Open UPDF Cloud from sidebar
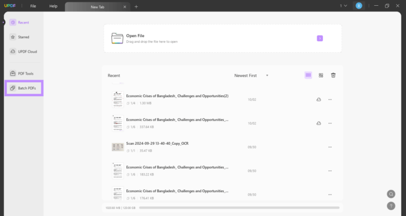This screenshot has height=216, width=406. pyautogui.click(x=23, y=52)
